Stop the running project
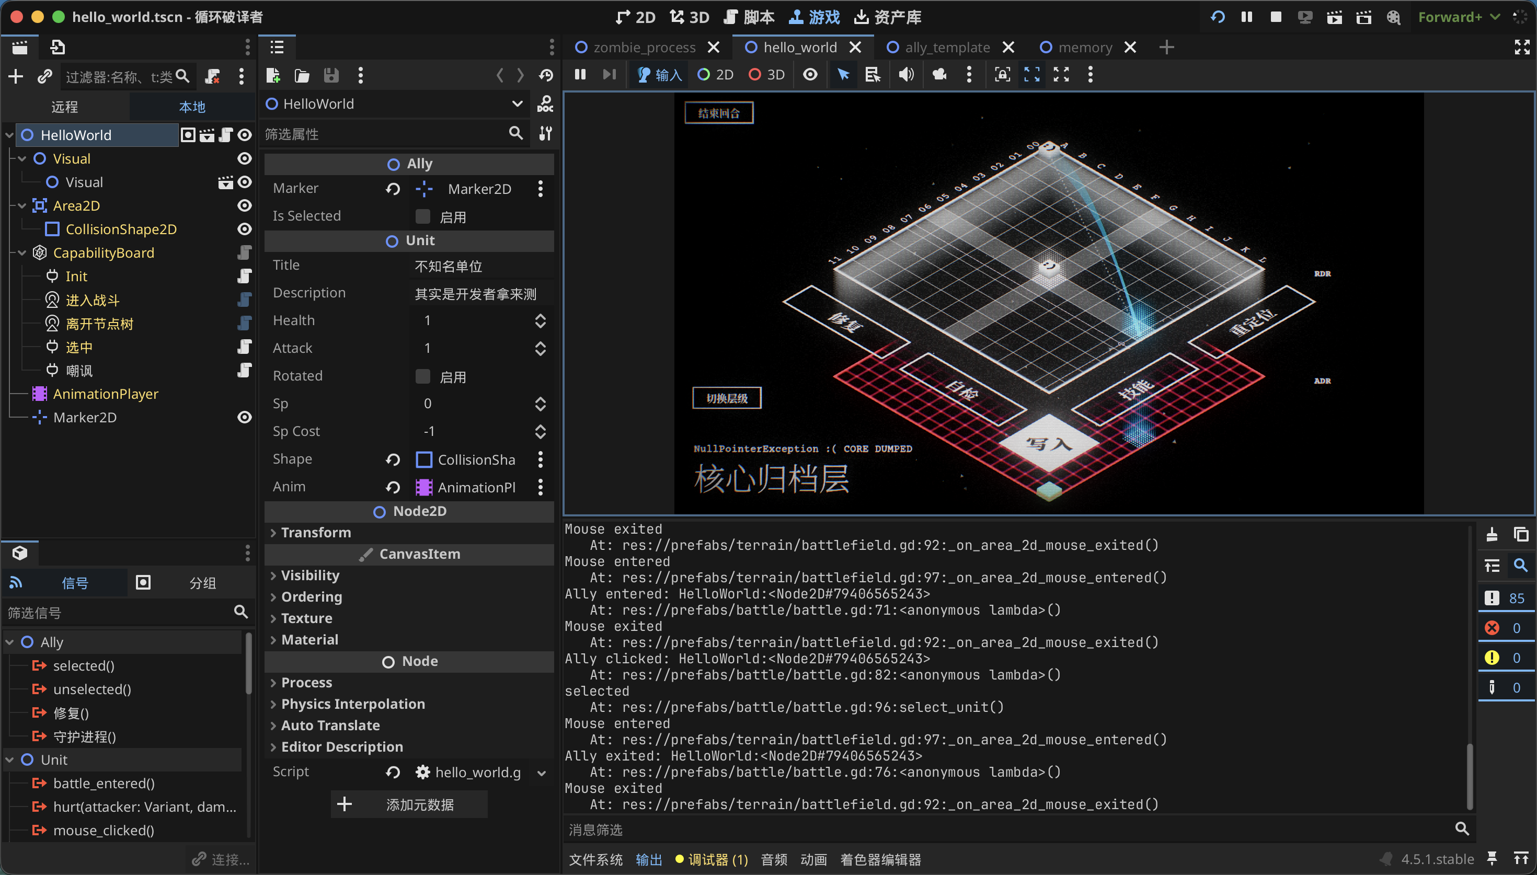 (x=1276, y=17)
